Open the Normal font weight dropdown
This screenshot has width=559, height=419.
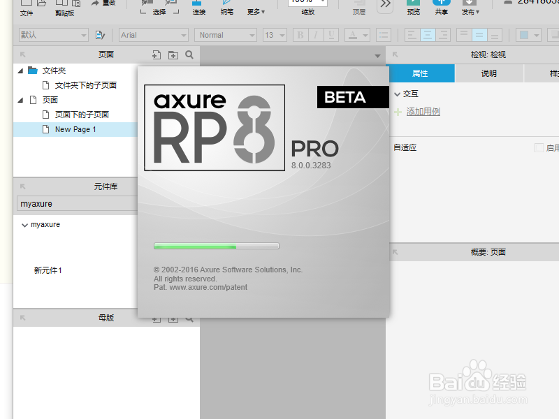click(252, 36)
